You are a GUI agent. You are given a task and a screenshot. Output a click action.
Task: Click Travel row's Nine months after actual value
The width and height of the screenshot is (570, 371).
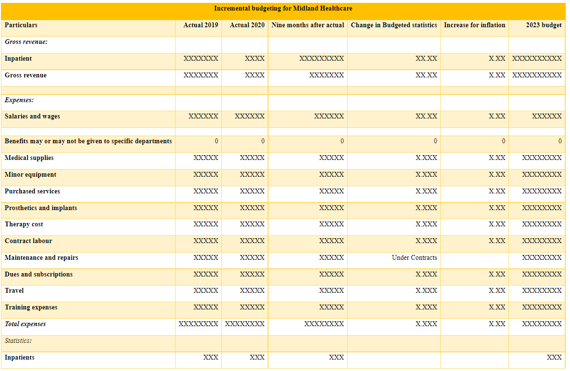point(332,291)
